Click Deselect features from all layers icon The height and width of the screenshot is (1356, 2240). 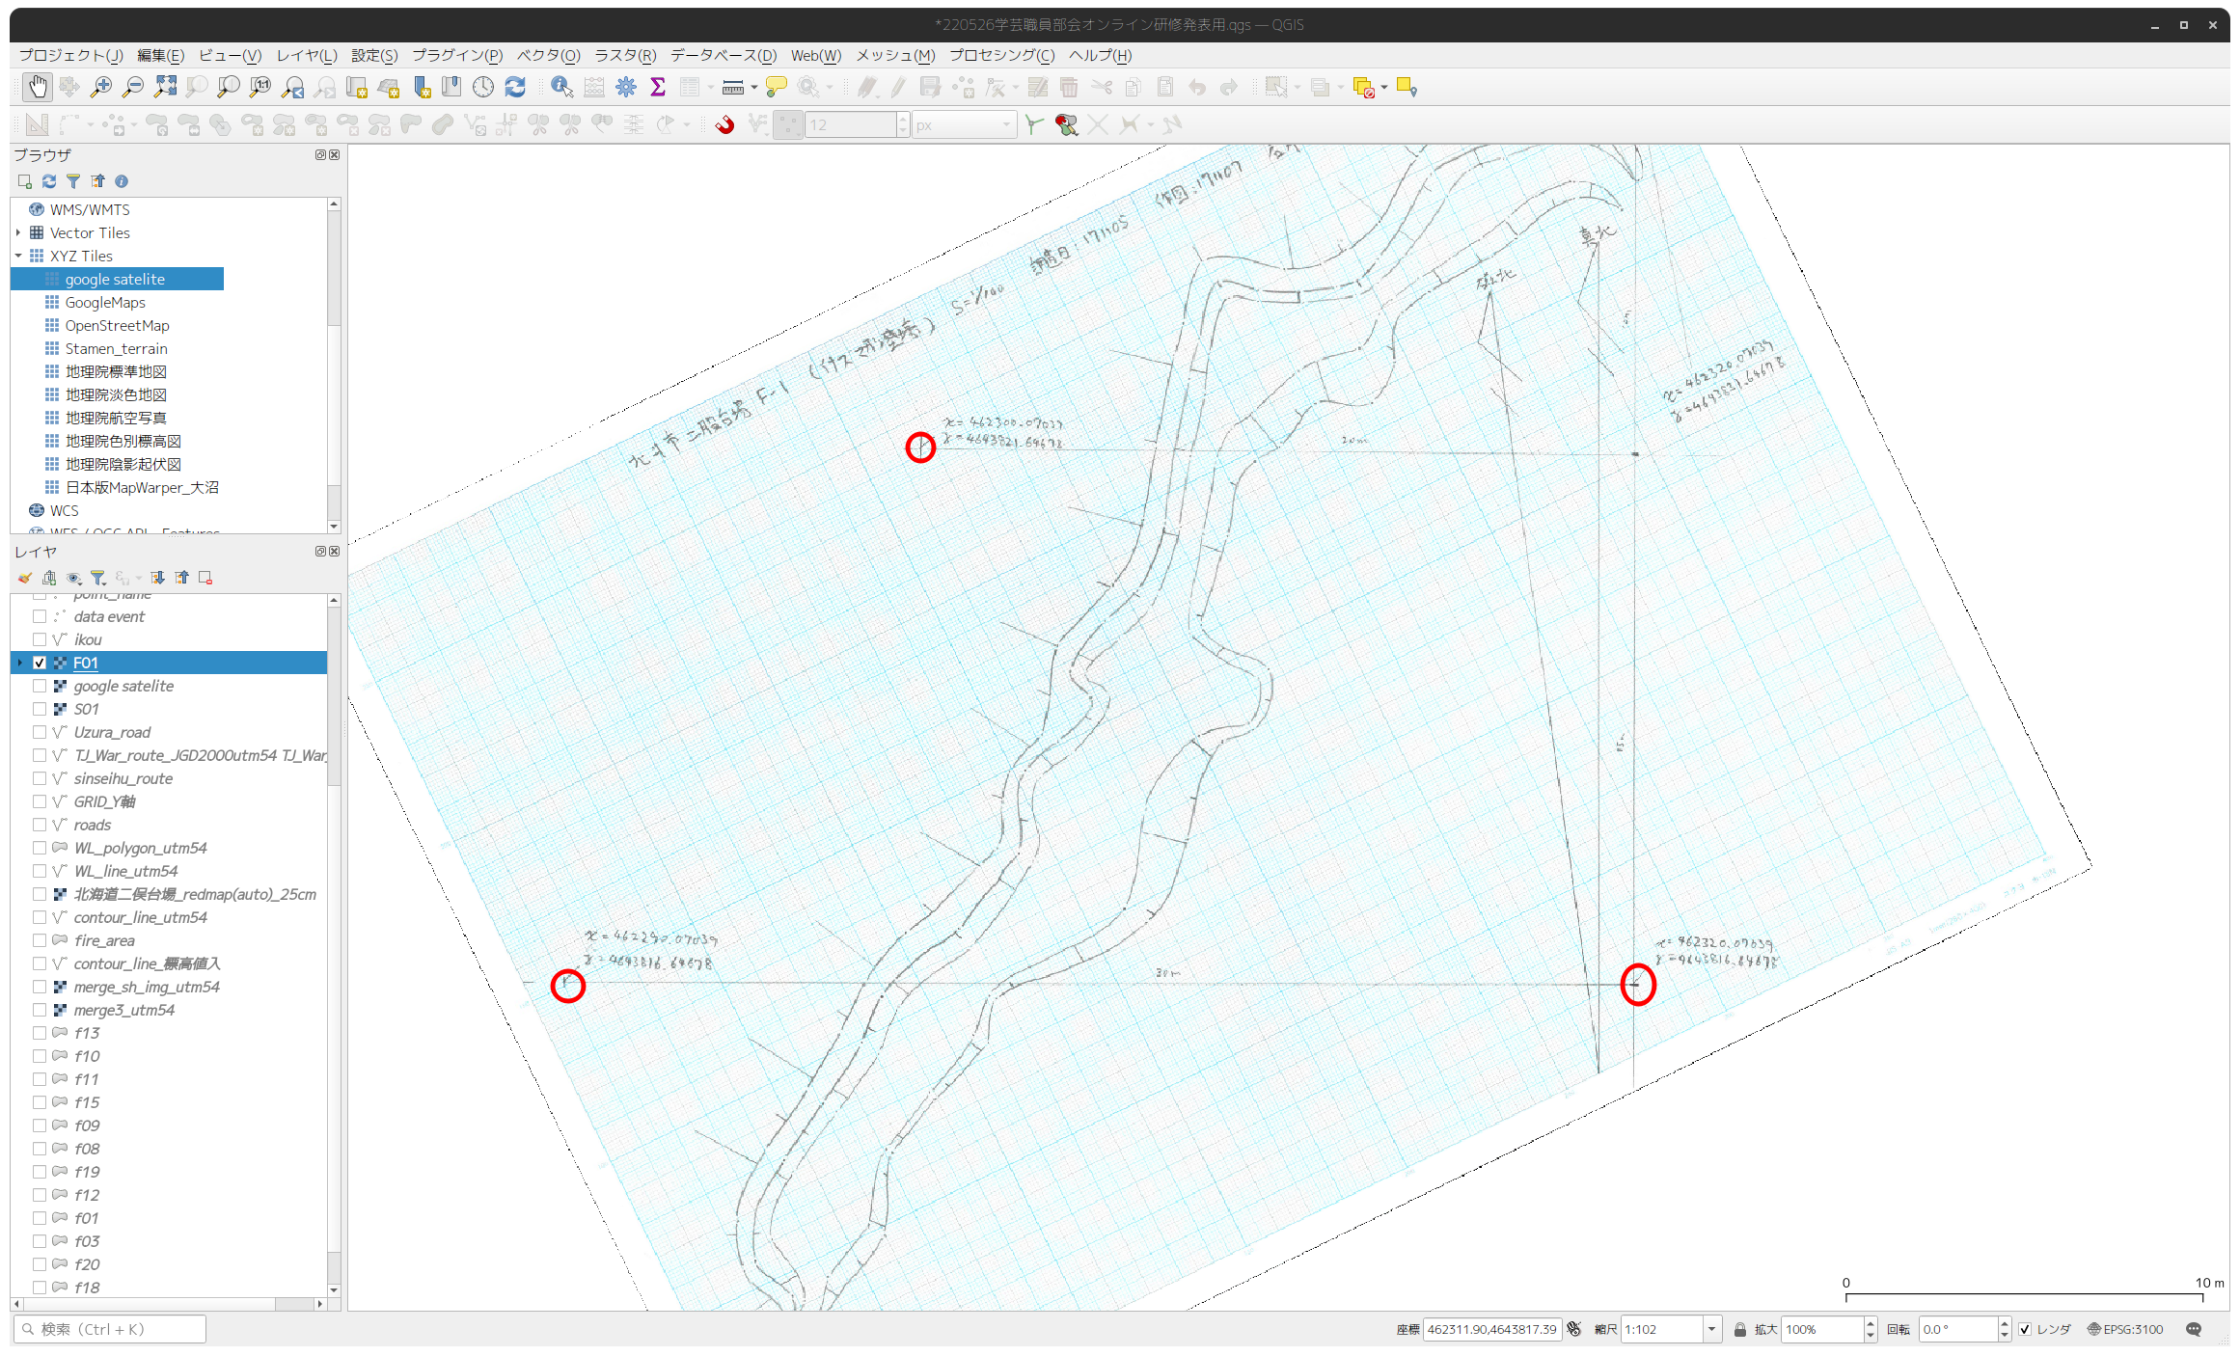[x=1363, y=88]
